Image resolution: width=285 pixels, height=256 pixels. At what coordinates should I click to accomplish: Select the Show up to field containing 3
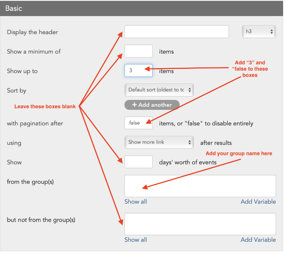pos(138,70)
